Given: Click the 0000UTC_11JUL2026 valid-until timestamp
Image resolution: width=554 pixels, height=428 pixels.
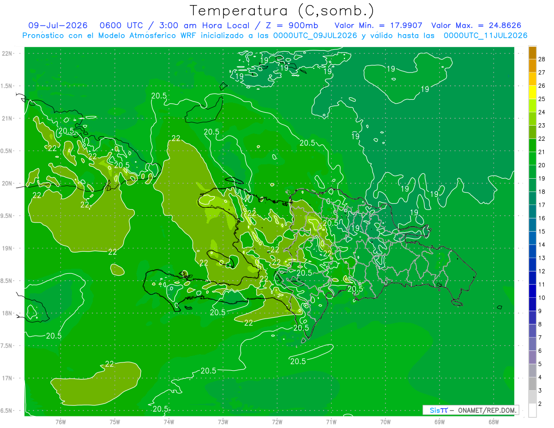Looking at the screenshot, I should coord(486,36).
